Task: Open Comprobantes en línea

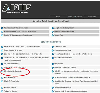Action: (63, 50)
